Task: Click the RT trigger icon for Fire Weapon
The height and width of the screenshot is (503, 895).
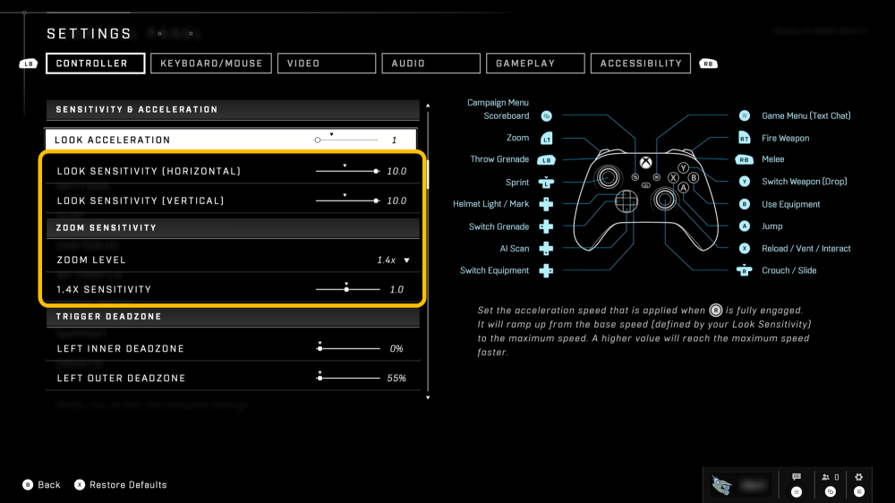Action: pos(745,139)
